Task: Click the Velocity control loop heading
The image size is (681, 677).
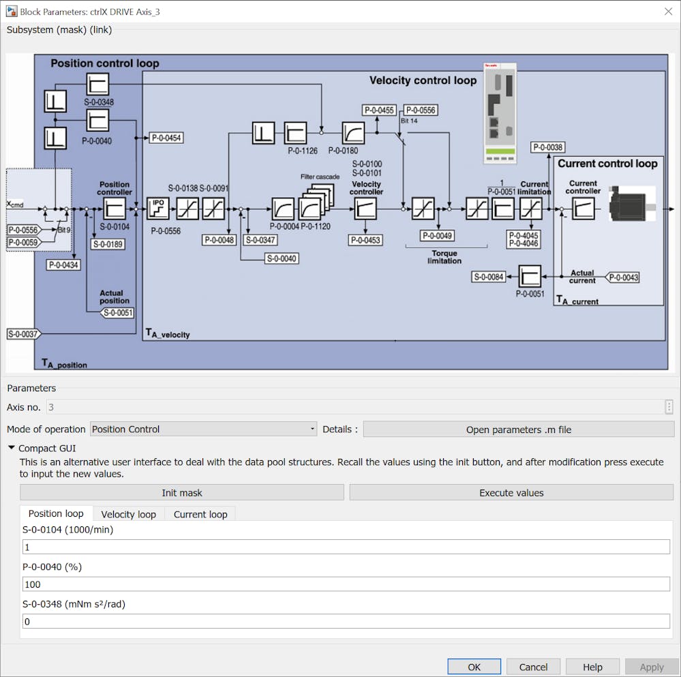Action: tap(423, 80)
